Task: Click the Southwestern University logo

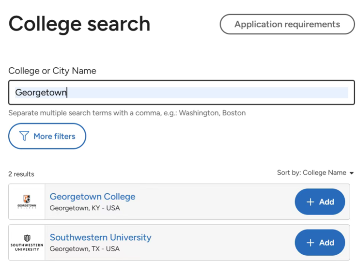Action: click(x=27, y=243)
